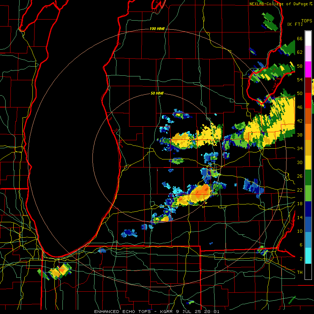314x314 pixels.
Task: Pick the light green legend swatch
Action: coord(308,193)
